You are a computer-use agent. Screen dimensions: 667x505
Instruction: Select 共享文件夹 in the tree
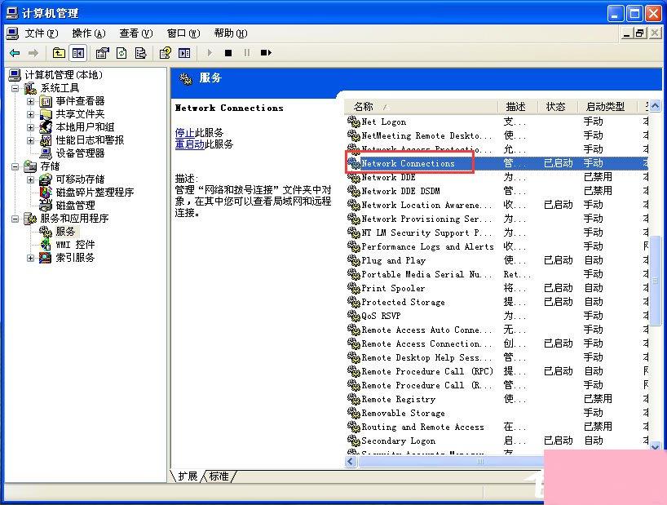coord(80,114)
